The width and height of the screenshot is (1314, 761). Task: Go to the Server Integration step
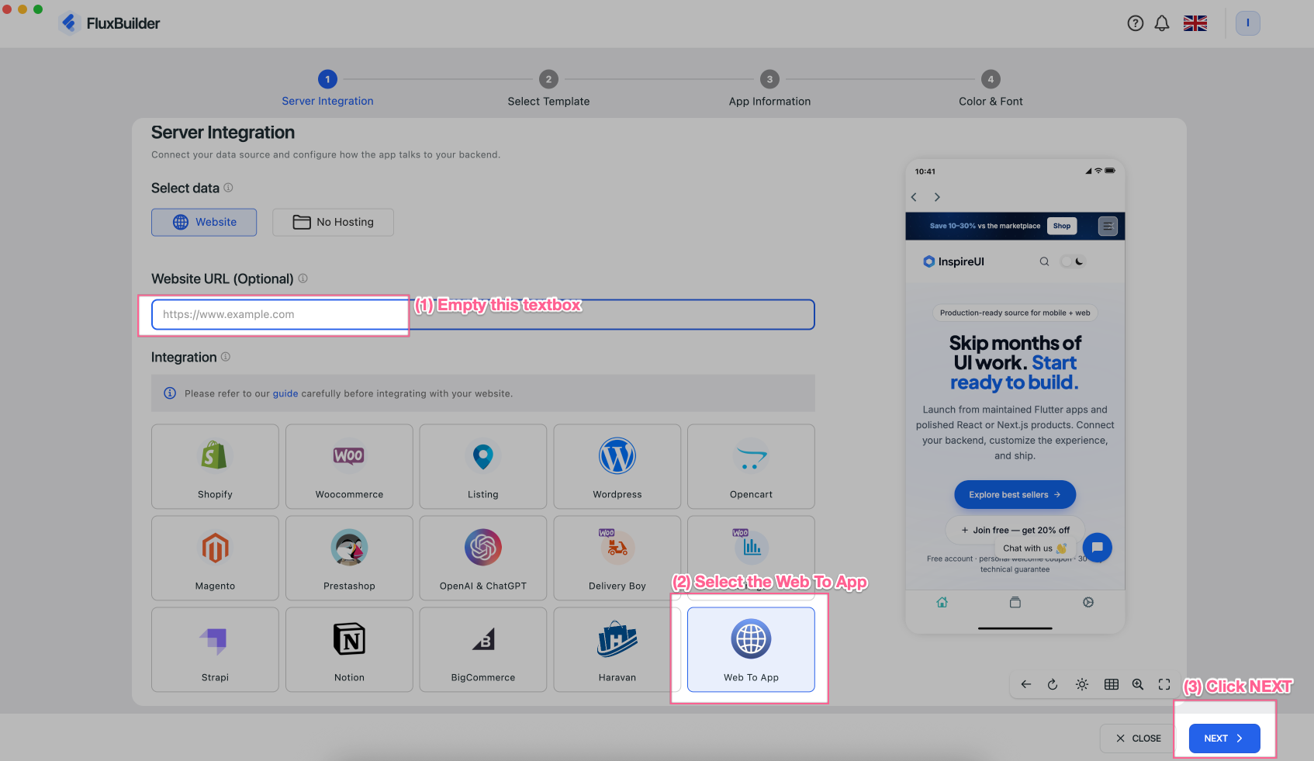327,89
